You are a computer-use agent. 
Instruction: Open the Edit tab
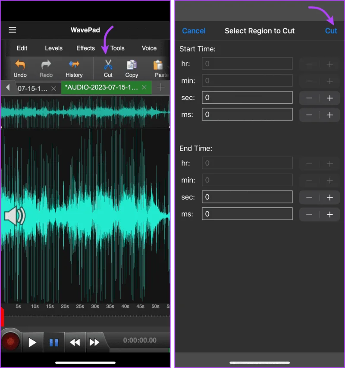tap(22, 48)
